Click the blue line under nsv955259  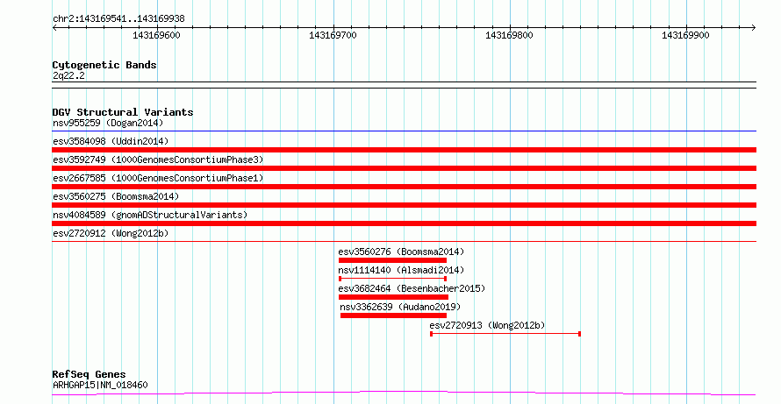click(x=404, y=131)
